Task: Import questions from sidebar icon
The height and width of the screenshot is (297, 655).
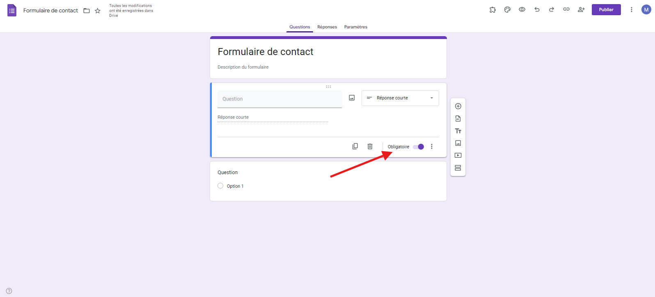Action: [x=458, y=119]
